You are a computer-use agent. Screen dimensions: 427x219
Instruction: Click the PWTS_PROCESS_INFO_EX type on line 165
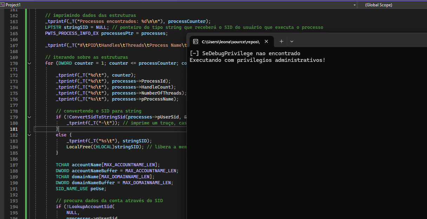click(x=72, y=33)
